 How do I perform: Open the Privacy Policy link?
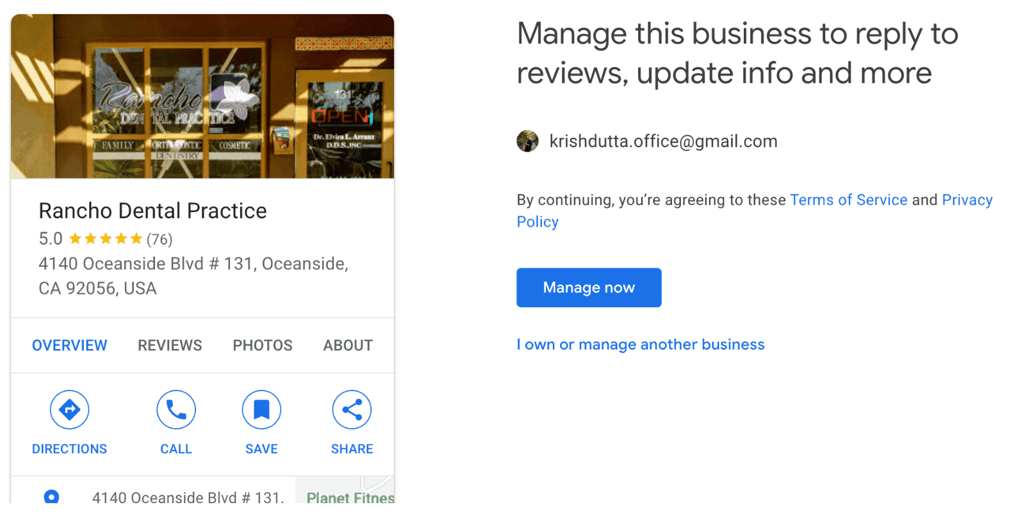pos(755,211)
